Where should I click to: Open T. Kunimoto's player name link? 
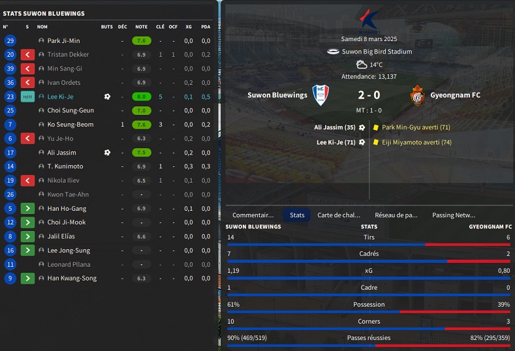(x=65, y=166)
